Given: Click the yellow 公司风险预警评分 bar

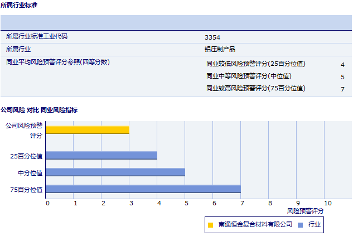Looking at the screenshot, I should [88, 130].
